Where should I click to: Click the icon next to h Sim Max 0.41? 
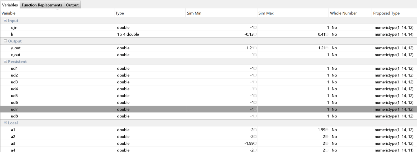327,34
